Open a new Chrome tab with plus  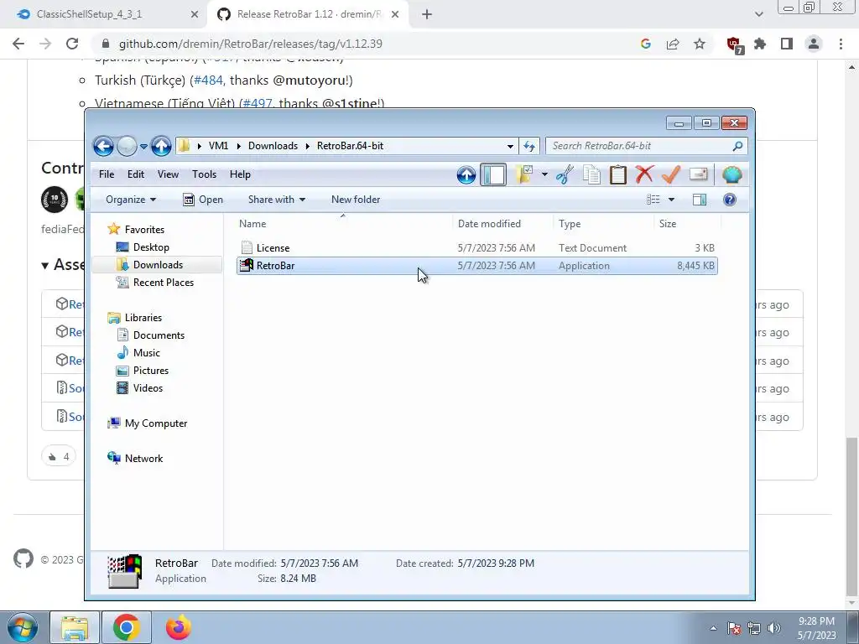427,14
